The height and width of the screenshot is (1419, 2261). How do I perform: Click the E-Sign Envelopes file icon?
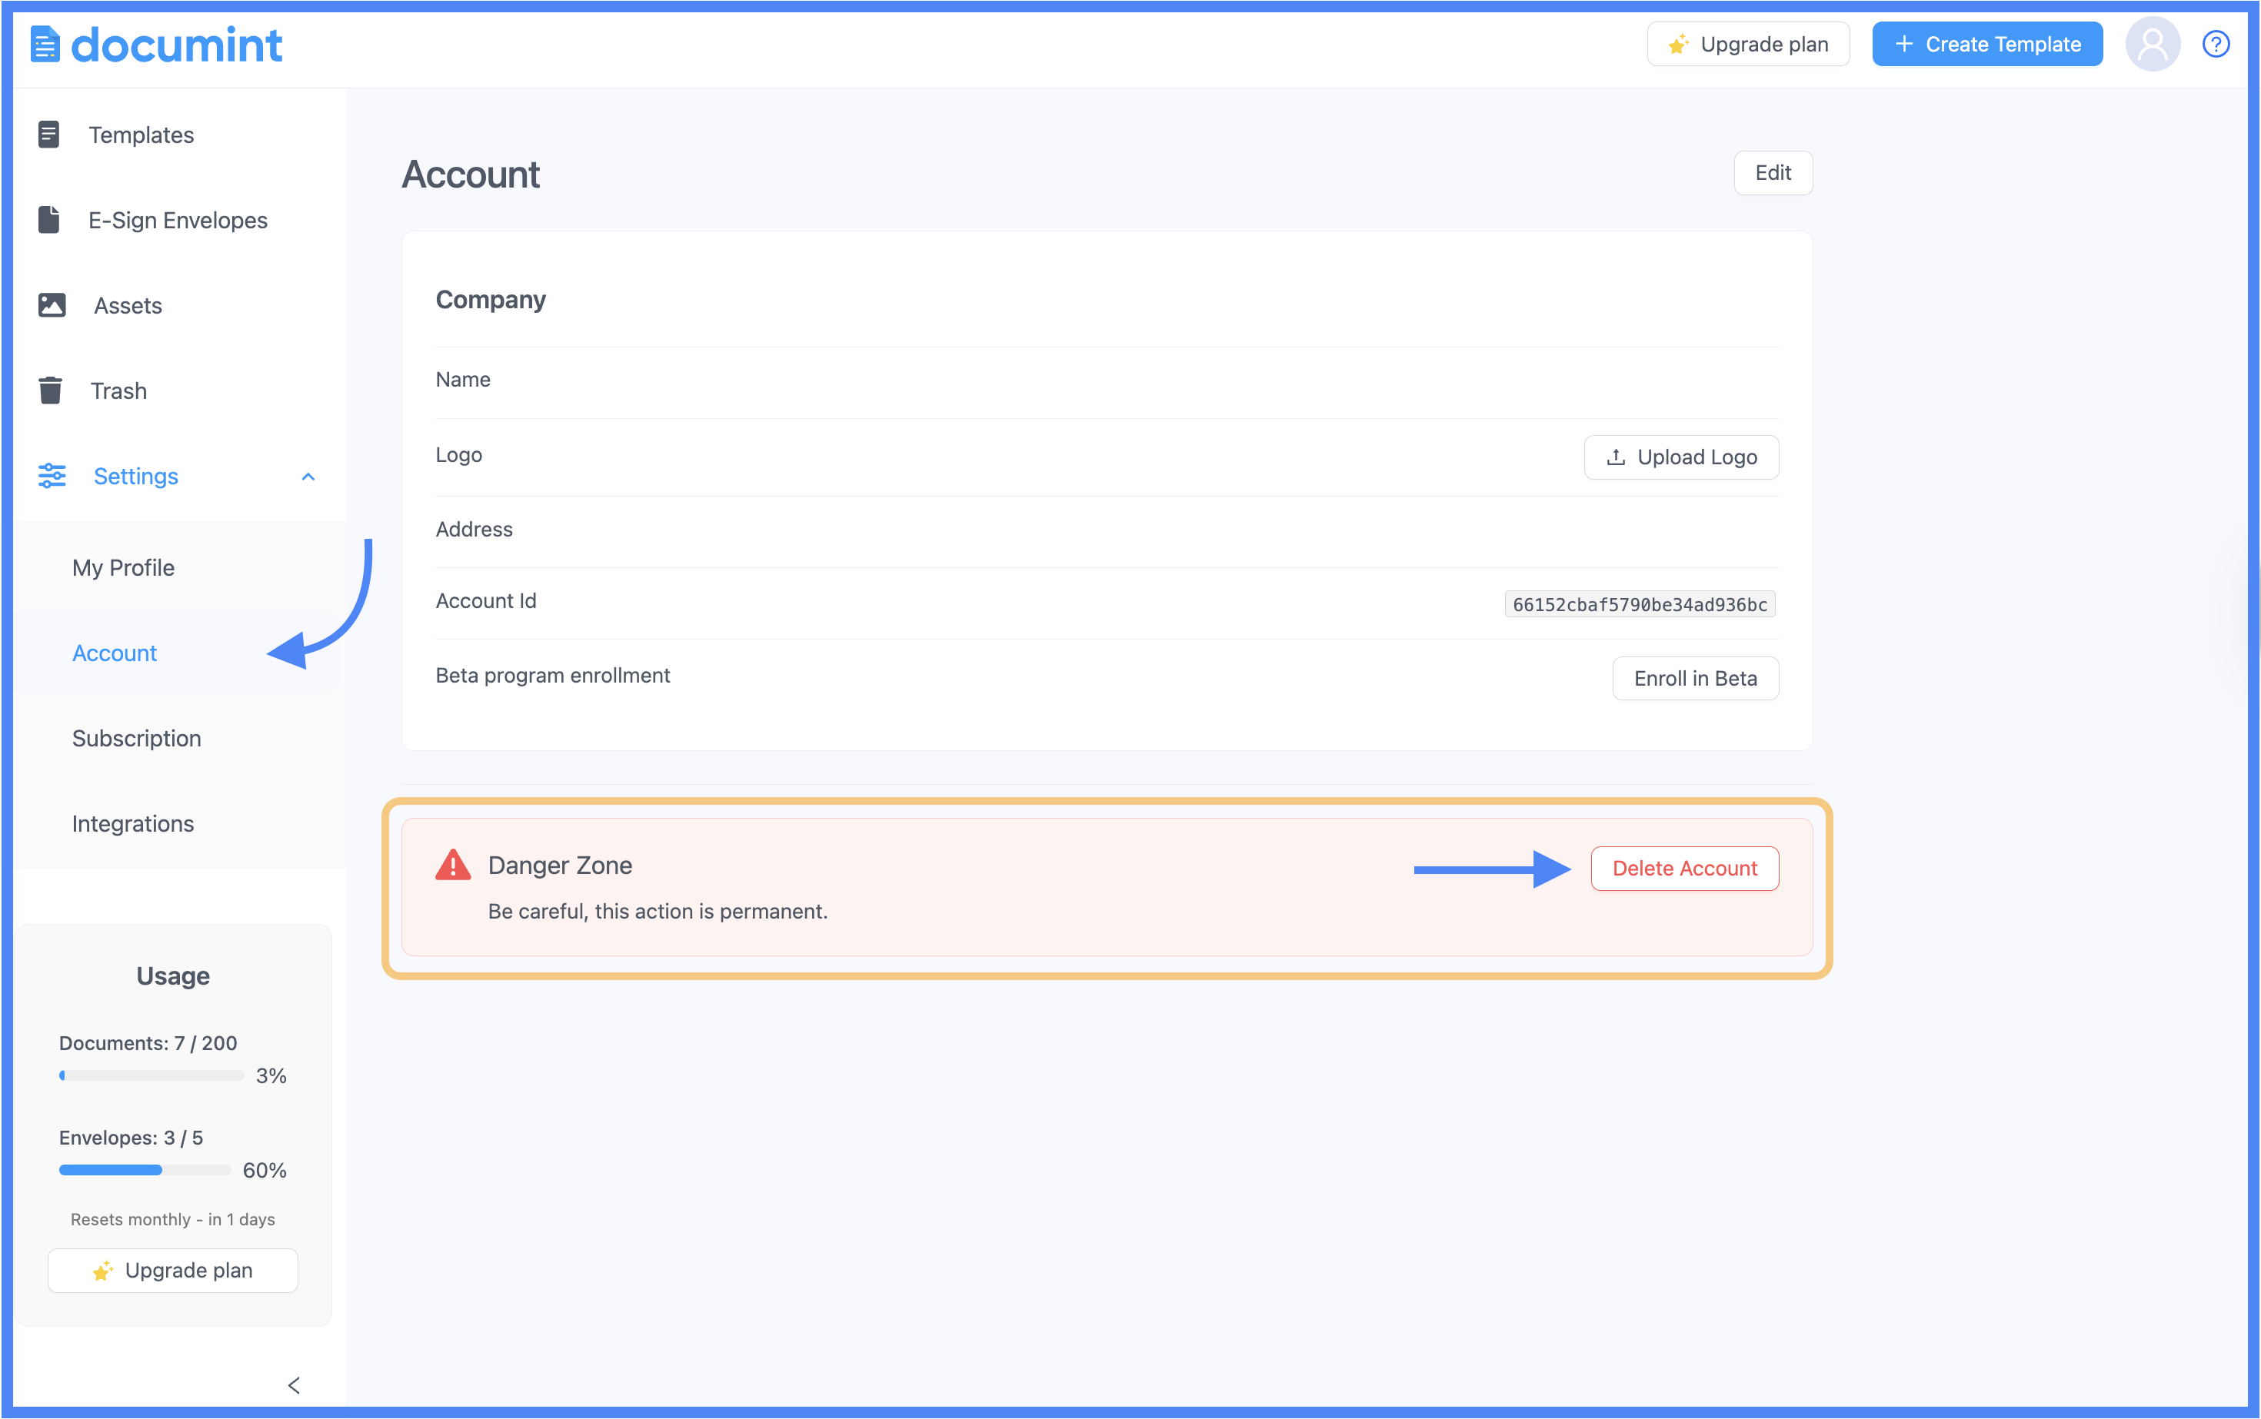(x=48, y=220)
